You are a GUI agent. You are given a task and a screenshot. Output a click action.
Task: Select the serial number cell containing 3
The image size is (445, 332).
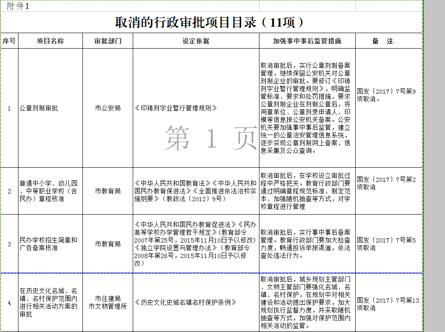pos(9,244)
